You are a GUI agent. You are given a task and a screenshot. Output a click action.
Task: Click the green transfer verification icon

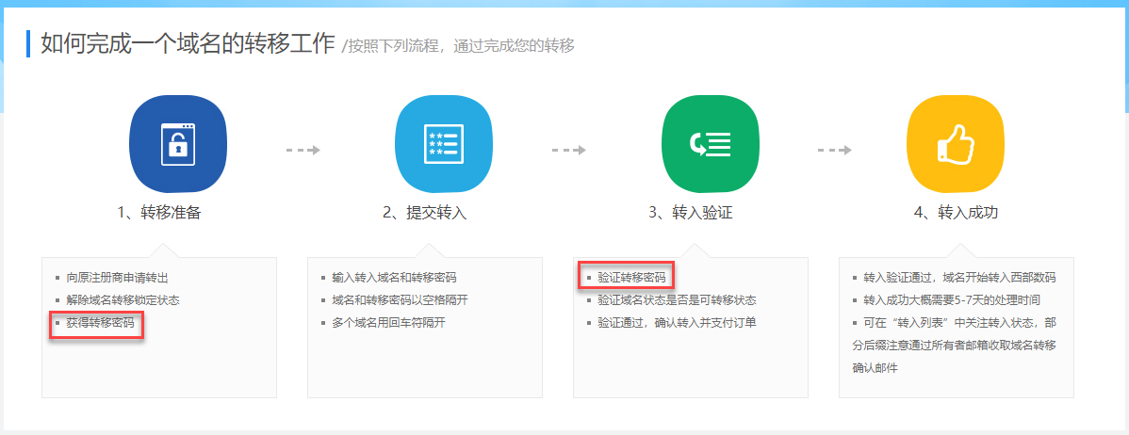click(x=711, y=144)
